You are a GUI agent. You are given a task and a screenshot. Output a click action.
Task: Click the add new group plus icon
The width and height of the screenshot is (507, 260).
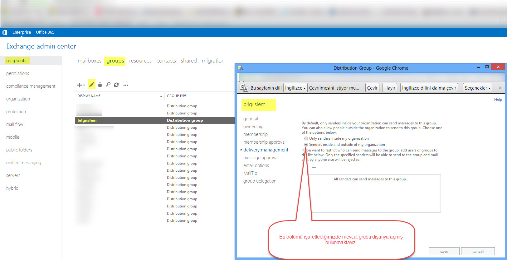[80, 85]
